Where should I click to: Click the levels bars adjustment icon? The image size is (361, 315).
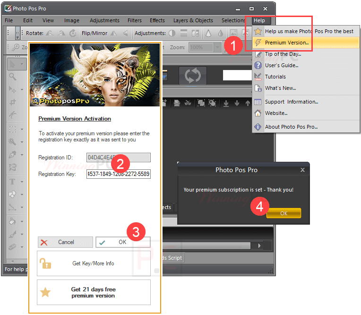point(183,33)
